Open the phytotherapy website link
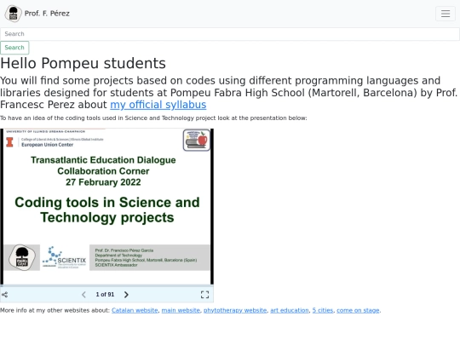This screenshot has height=345, width=460. coord(235,310)
